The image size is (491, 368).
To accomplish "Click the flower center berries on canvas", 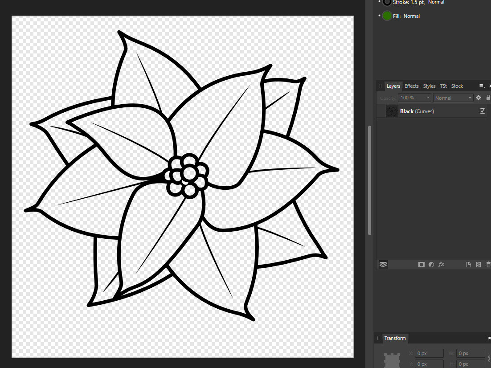I will [x=187, y=176].
